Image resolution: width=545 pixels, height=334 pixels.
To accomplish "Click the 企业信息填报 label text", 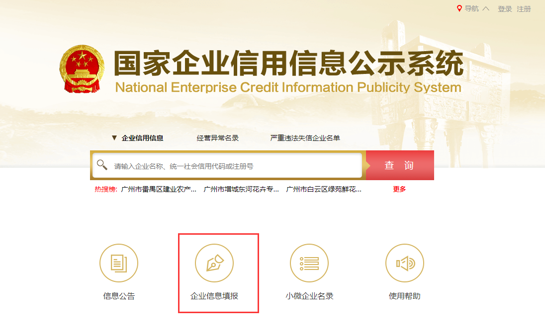I will (214, 296).
